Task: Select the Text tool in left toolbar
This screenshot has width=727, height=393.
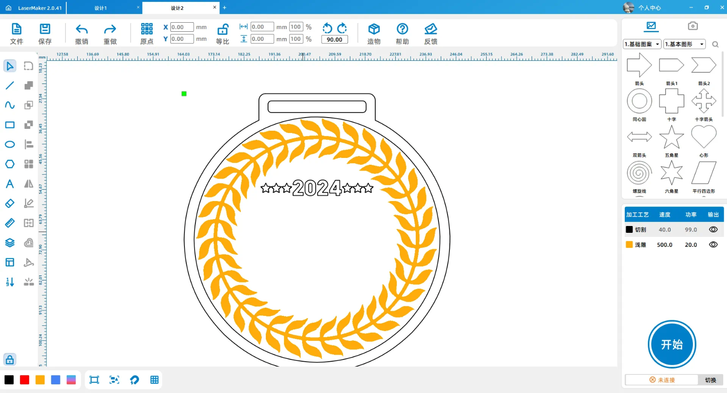Action: pyautogui.click(x=10, y=184)
